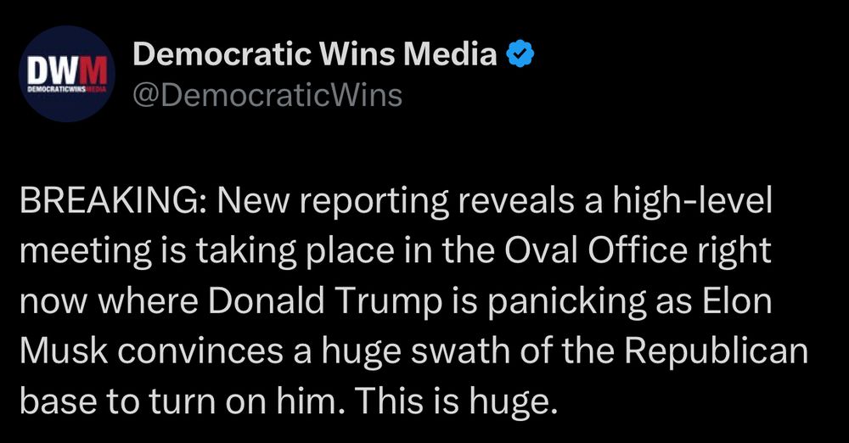This screenshot has width=849, height=443.
Task: Click the blue verified checkmark badge
Action: tap(520, 53)
